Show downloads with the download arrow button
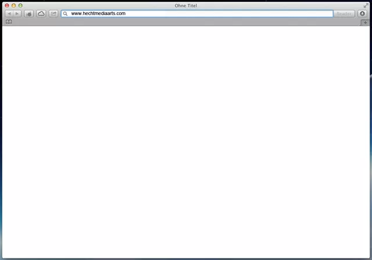 pyautogui.click(x=363, y=13)
